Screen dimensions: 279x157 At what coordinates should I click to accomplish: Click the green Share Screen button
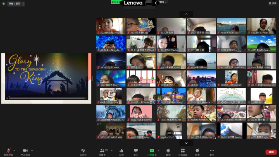[152, 152]
